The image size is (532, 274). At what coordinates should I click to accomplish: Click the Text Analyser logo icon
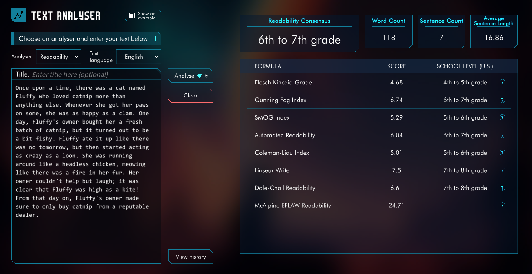18,15
